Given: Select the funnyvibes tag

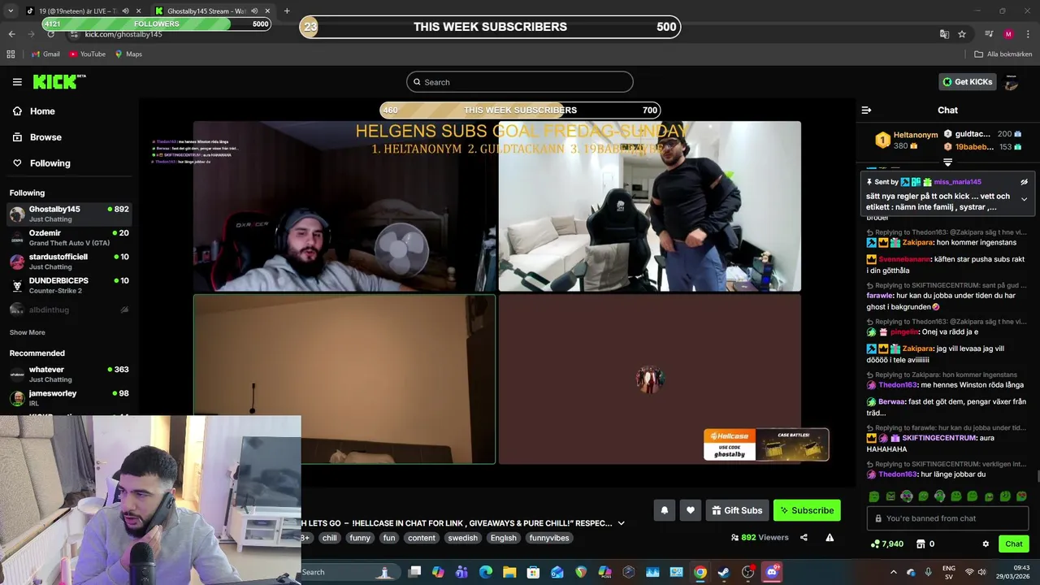Looking at the screenshot, I should 549,538.
